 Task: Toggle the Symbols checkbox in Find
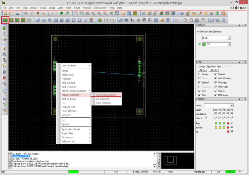coord(200,82)
